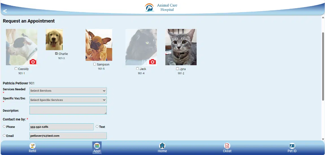Click camera icon on Cassidy's photo
Screen dimensions: 325x155
[33, 62]
